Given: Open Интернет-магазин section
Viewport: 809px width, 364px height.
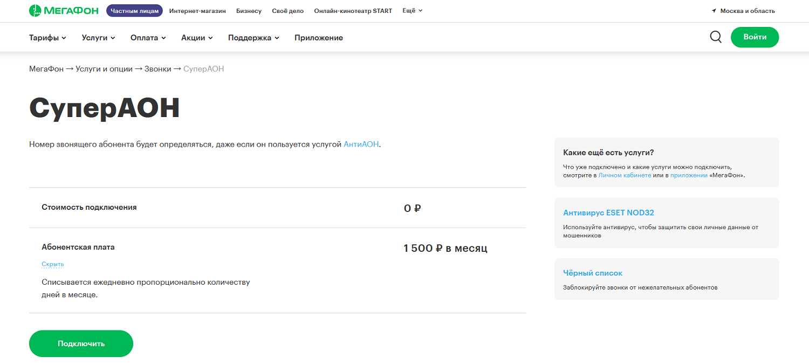Looking at the screenshot, I should point(197,11).
